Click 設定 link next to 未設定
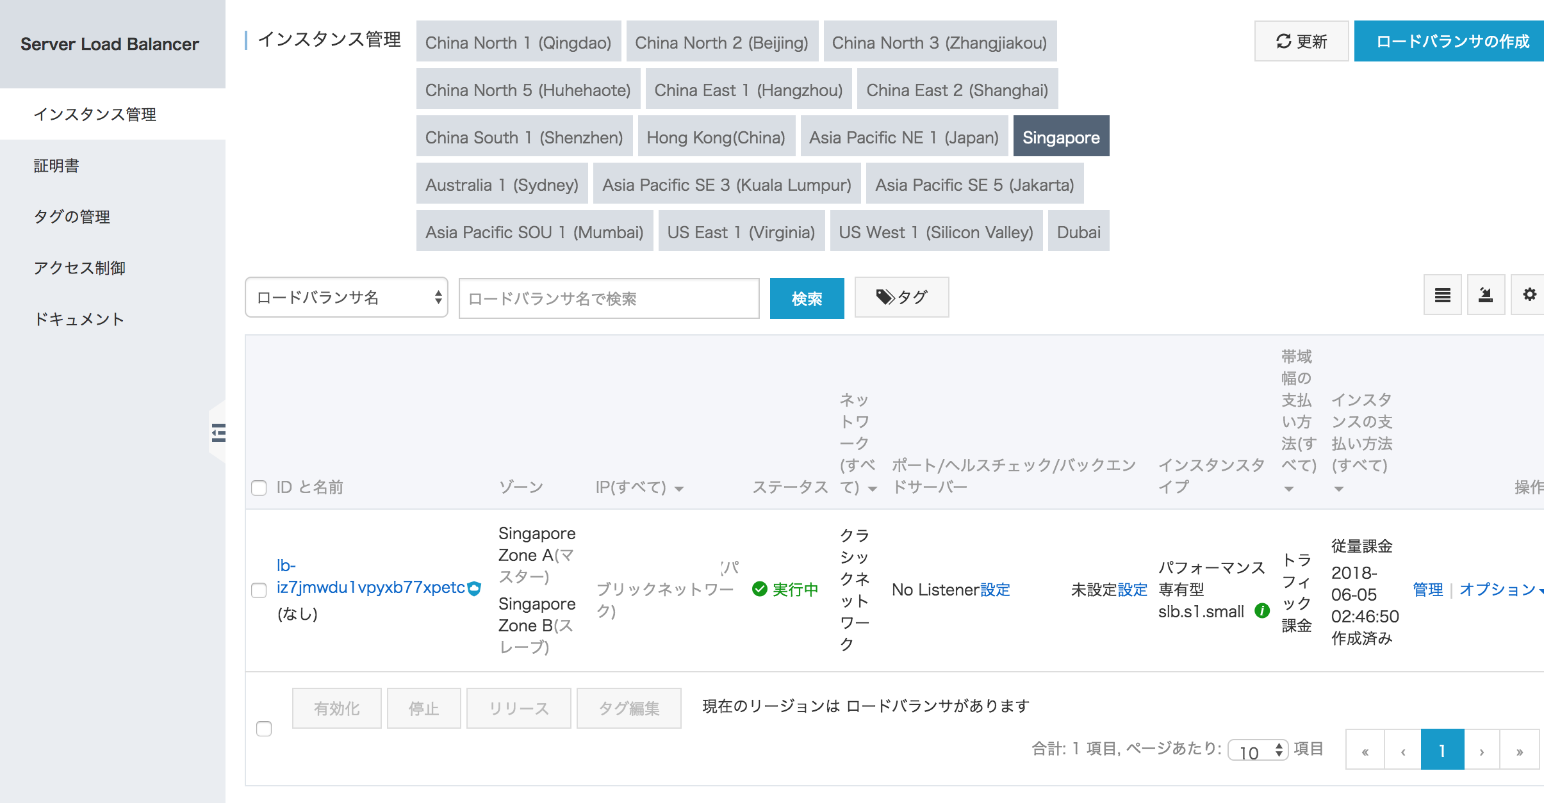 [1132, 590]
